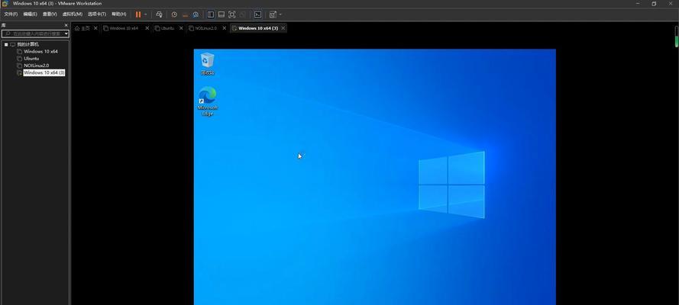Toggle the library sidebar view icon

211,14
